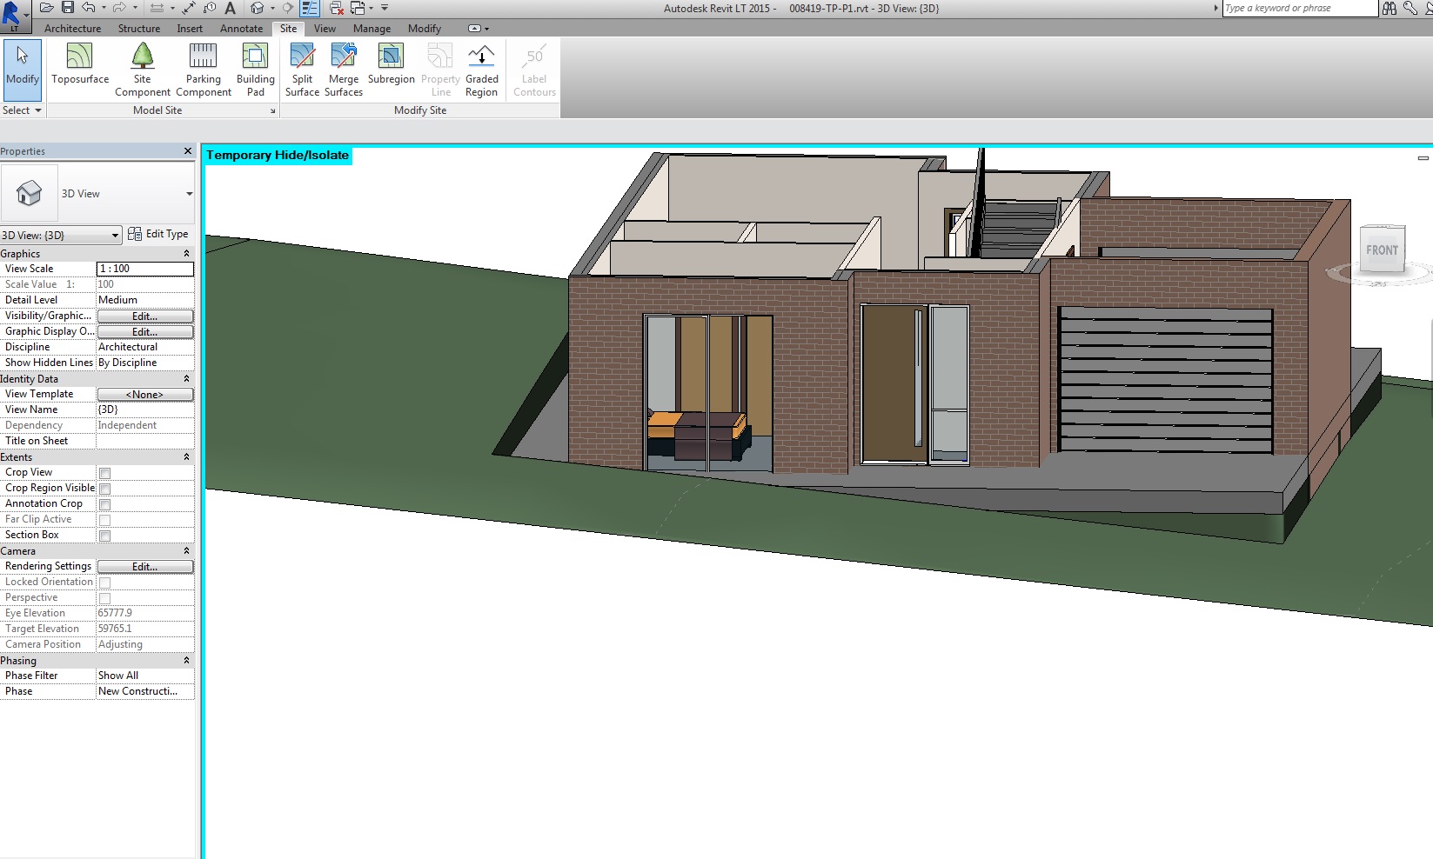Viewport: 1433px width, 859px height.
Task: Open the Manage ribbon tab
Action: pyautogui.click(x=372, y=29)
